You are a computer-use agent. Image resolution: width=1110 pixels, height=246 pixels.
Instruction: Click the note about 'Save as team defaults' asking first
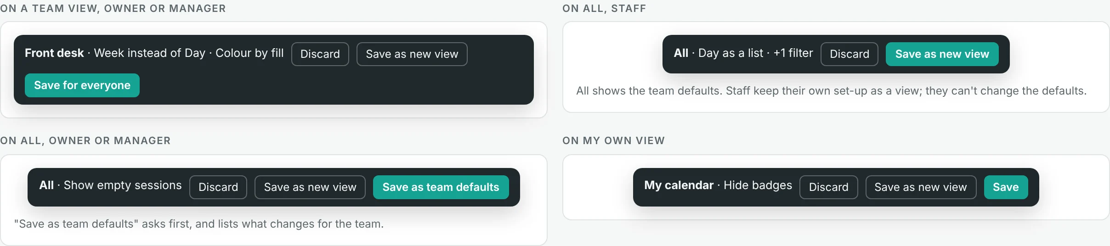coord(199,224)
